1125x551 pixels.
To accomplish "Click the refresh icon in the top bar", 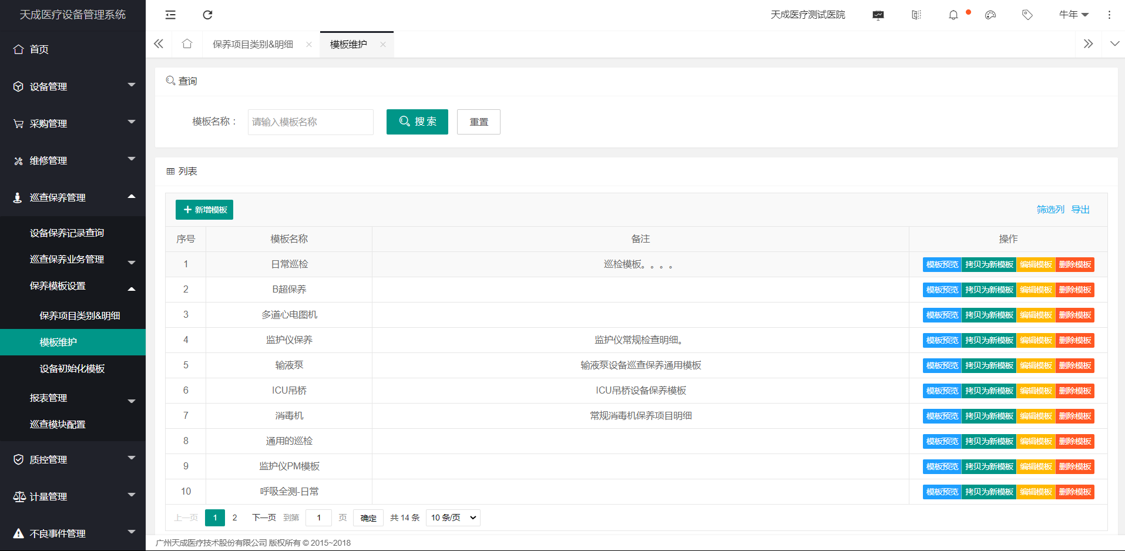I will tap(207, 15).
